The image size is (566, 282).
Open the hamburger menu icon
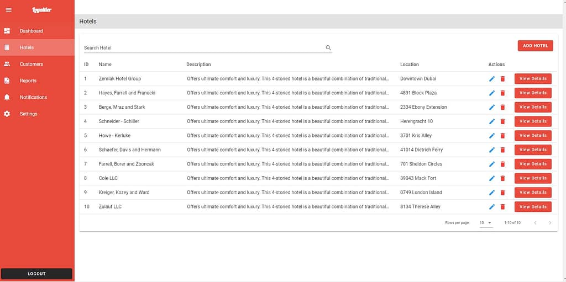coord(8,10)
